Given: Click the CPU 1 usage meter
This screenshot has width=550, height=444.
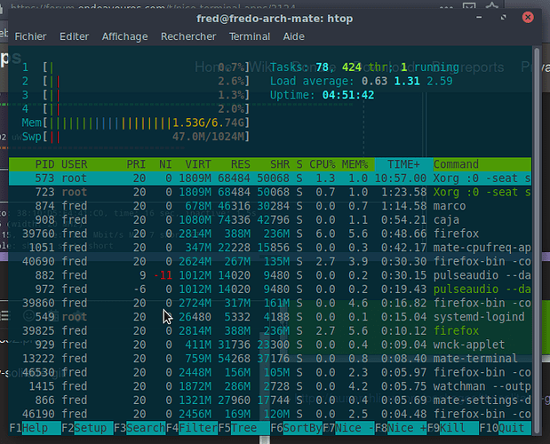Looking at the screenshot, I should coord(136,67).
